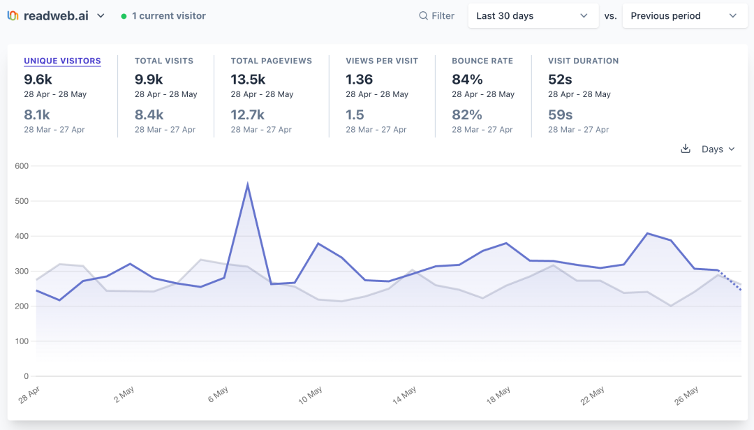The height and width of the screenshot is (430, 754).
Task: Click the 9.9k total visits value
Action: (x=149, y=80)
